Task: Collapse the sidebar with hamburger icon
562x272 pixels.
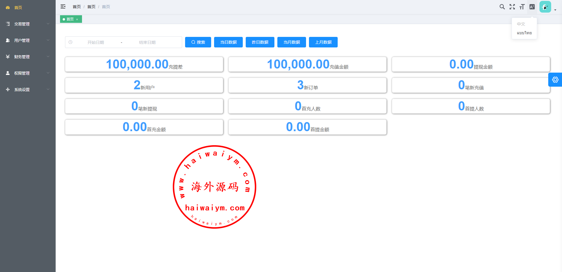Action: coord(63,6)
